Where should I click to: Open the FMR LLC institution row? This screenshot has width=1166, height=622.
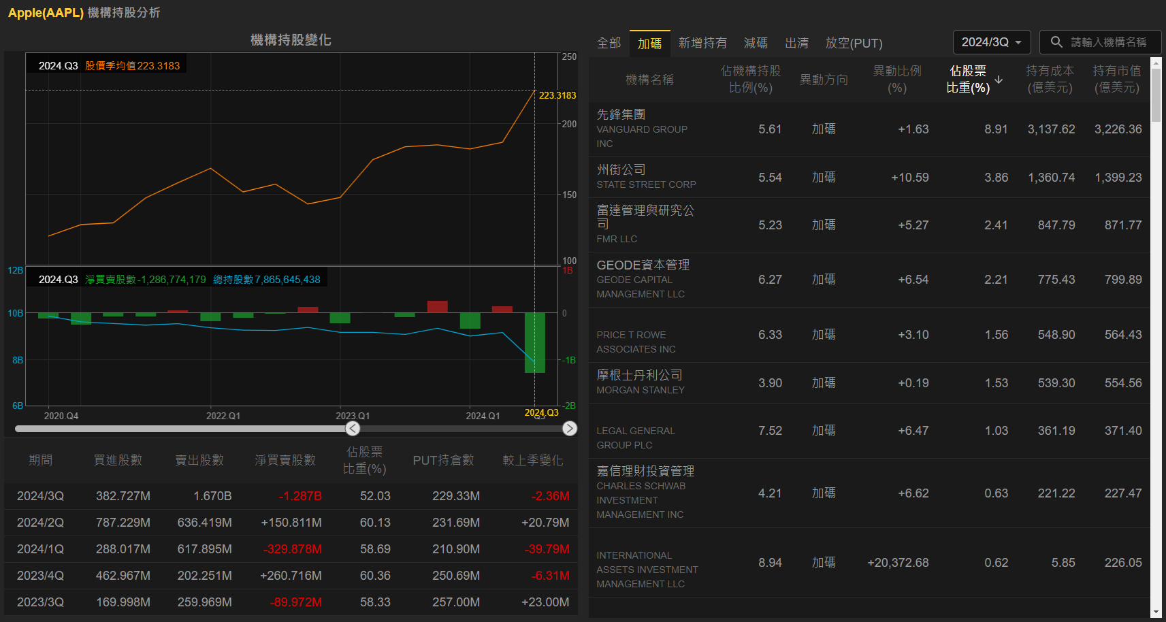[869, 225]
